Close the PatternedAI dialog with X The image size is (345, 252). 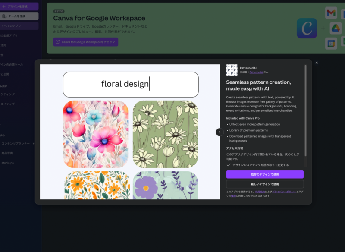pos(317,63)
